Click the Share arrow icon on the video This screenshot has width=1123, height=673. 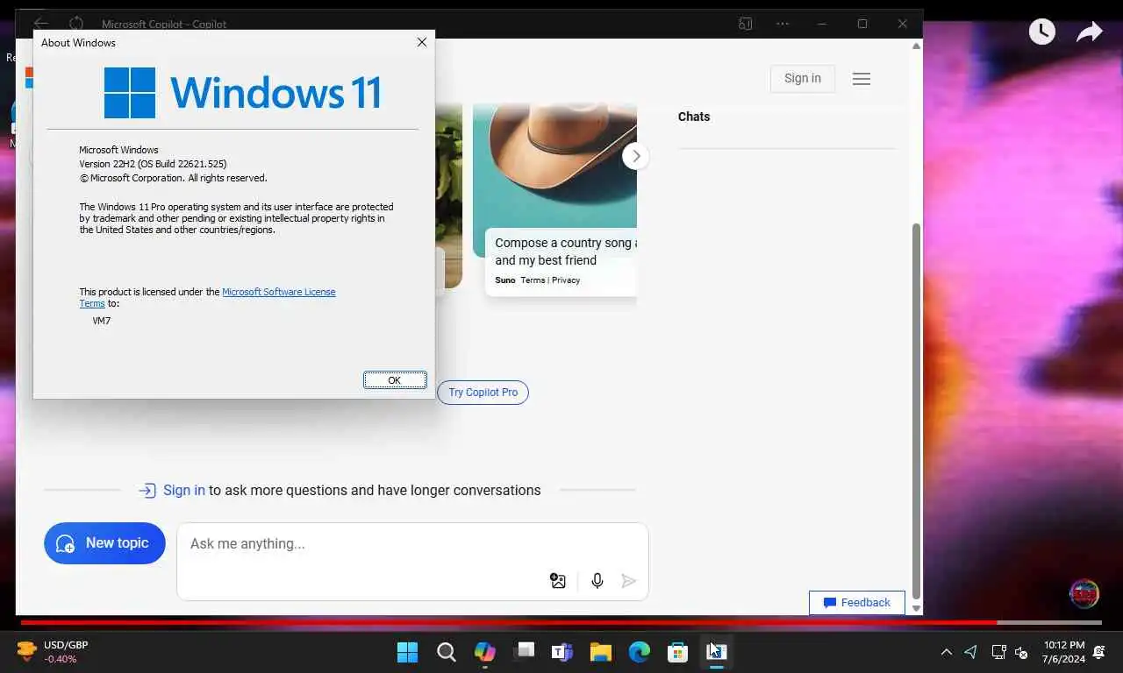[1089, 32]
